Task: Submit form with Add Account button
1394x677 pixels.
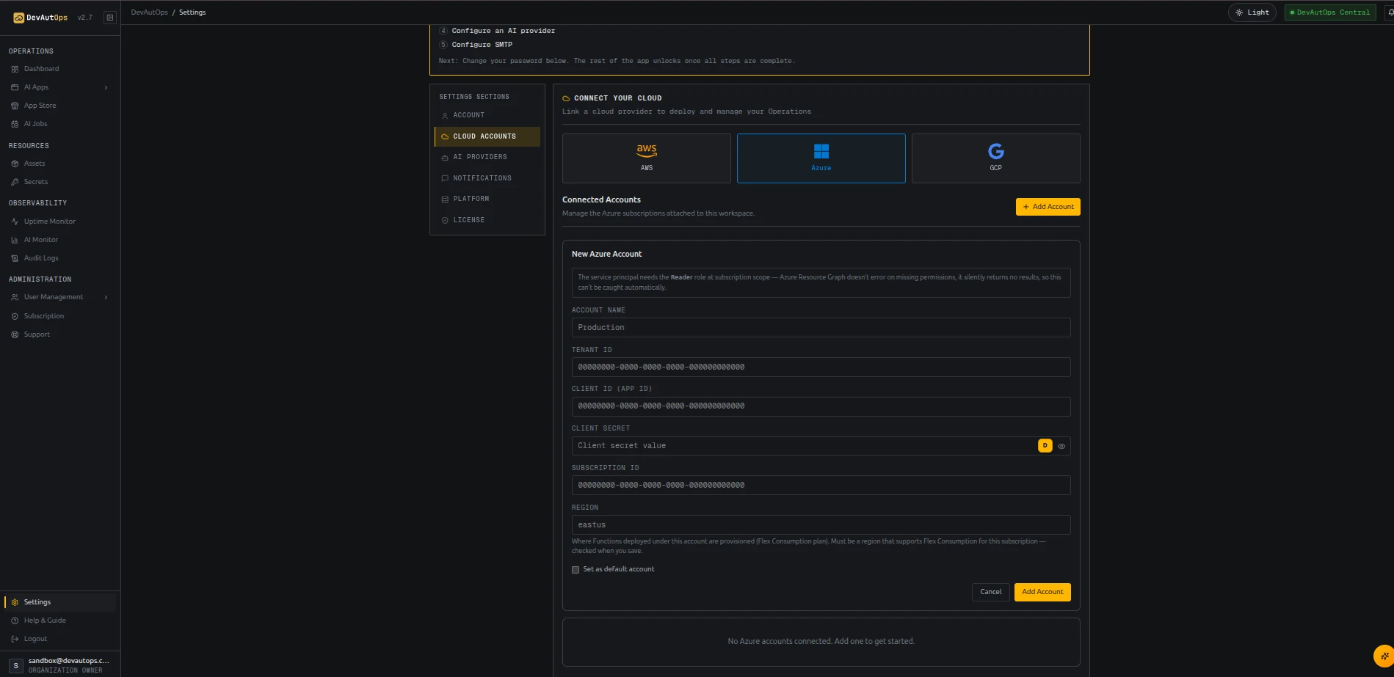Action: 1042,592
